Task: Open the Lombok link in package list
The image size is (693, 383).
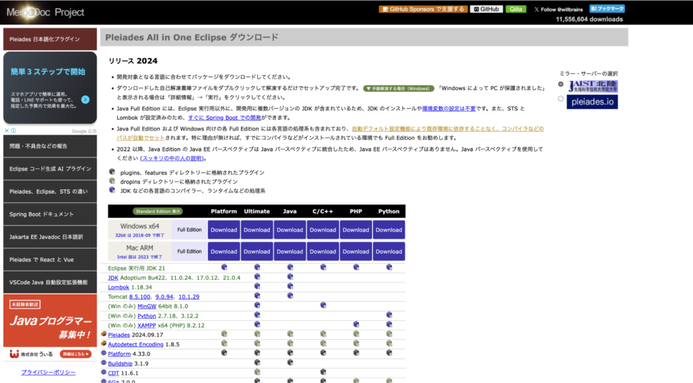Action: 118,287
